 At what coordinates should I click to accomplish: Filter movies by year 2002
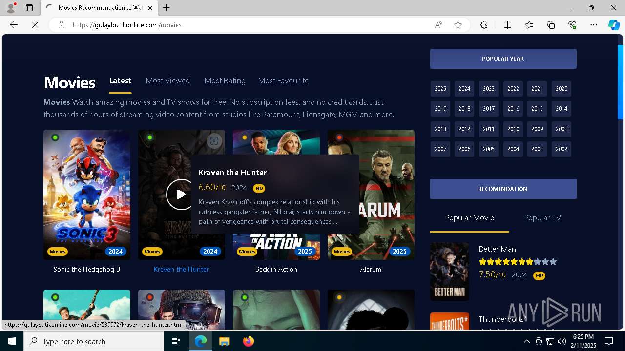pos(562,149)
